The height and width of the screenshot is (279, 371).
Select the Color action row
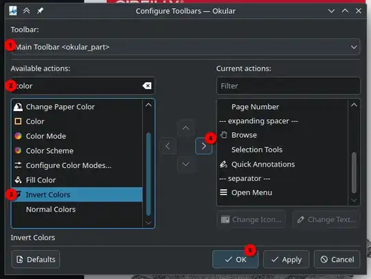pos(77,121)
